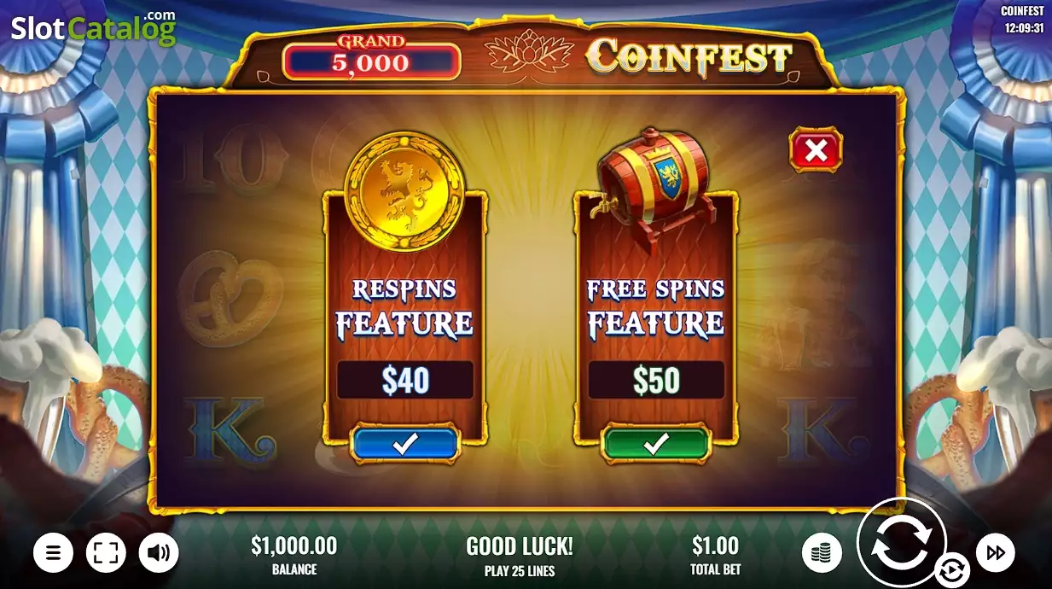The height and width of the screenshot is (589, 1052).
Task: Select the Respins Feature card title
Action: tap(404, 308)
